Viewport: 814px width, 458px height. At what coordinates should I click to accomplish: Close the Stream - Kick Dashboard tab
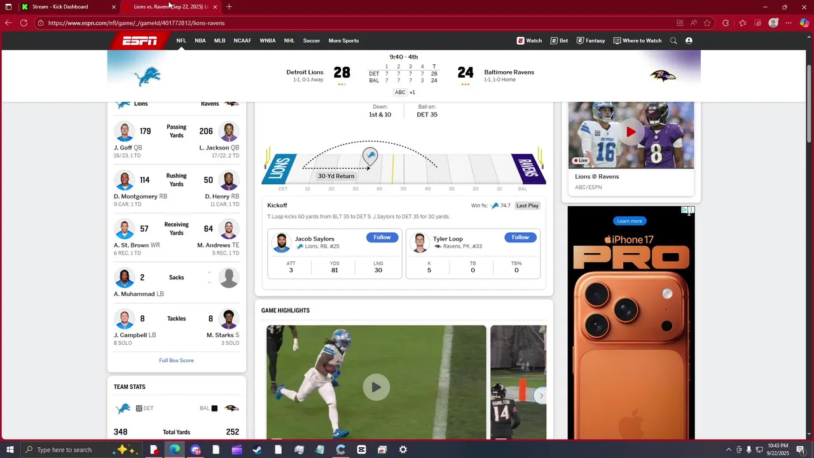pos(114,7)
